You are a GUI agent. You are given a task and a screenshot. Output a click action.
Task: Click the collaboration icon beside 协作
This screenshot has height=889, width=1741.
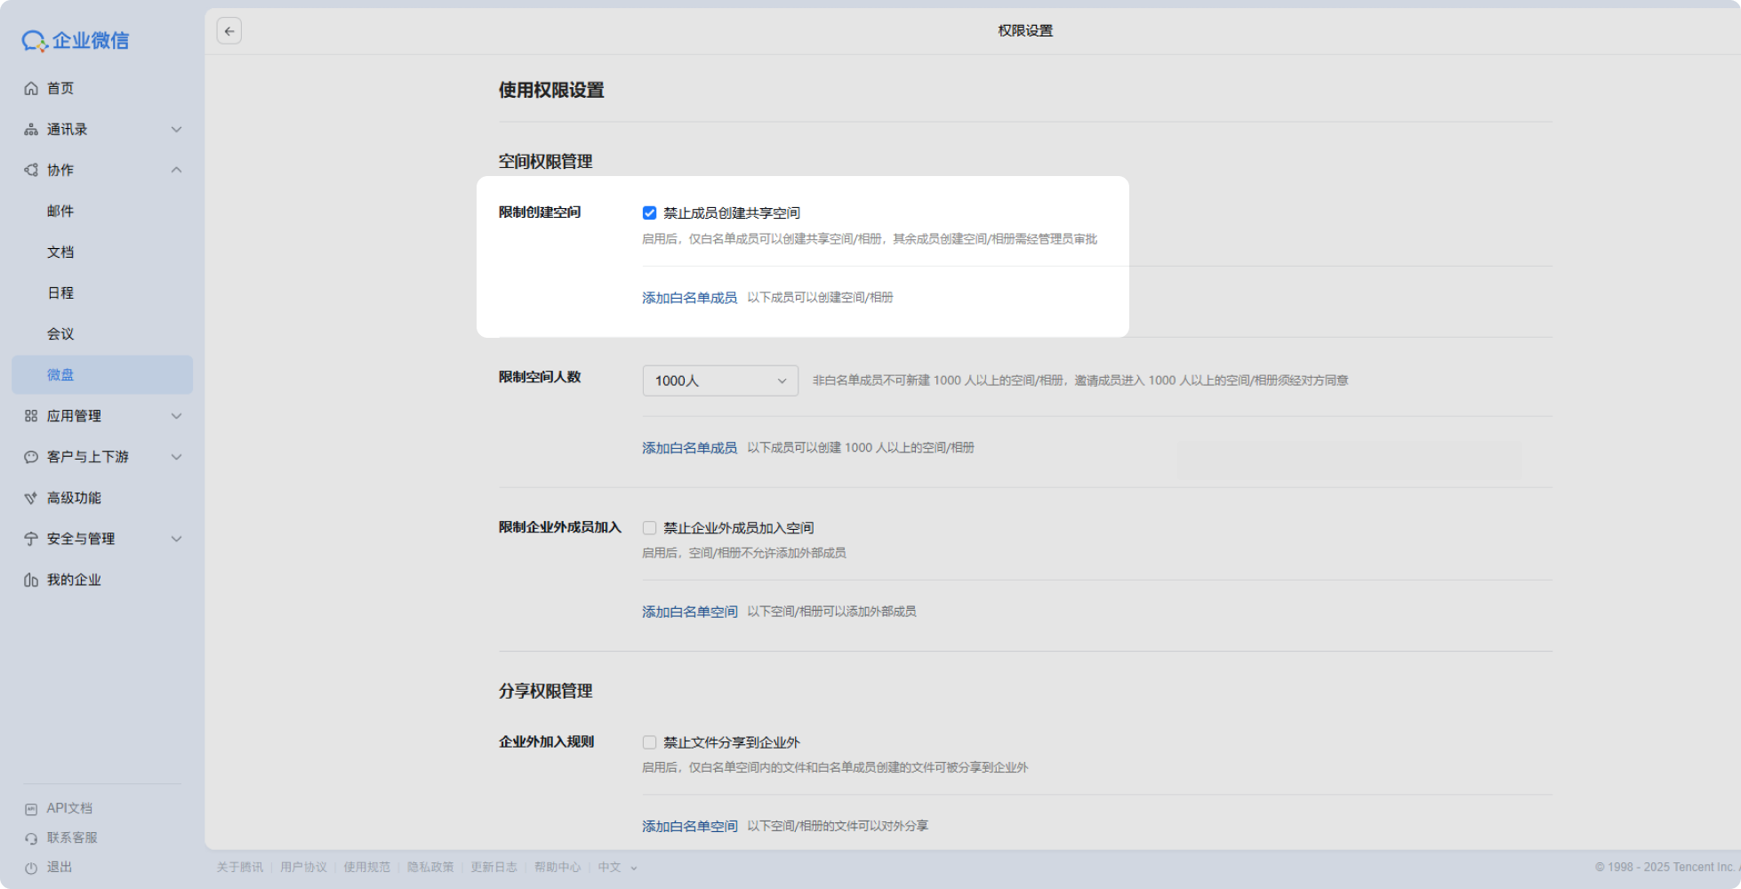(x=31, y=170)
